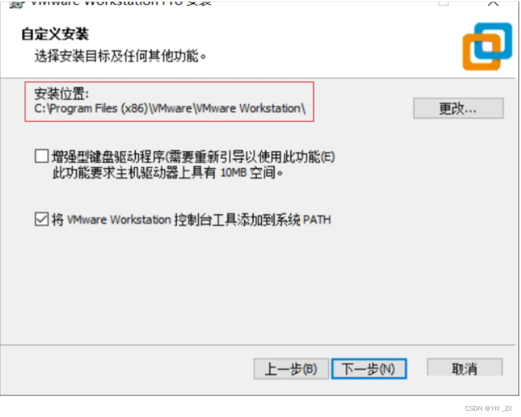Click the 自定义安装 heading
This screenshot has height=417, width=521.
55,34
